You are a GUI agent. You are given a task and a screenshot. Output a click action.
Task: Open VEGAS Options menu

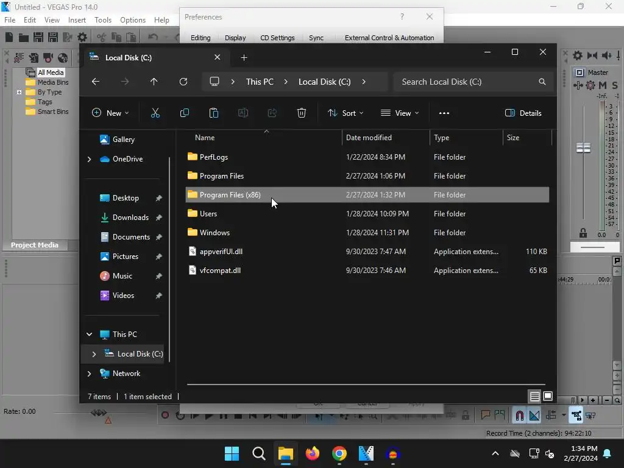point(132,20)
